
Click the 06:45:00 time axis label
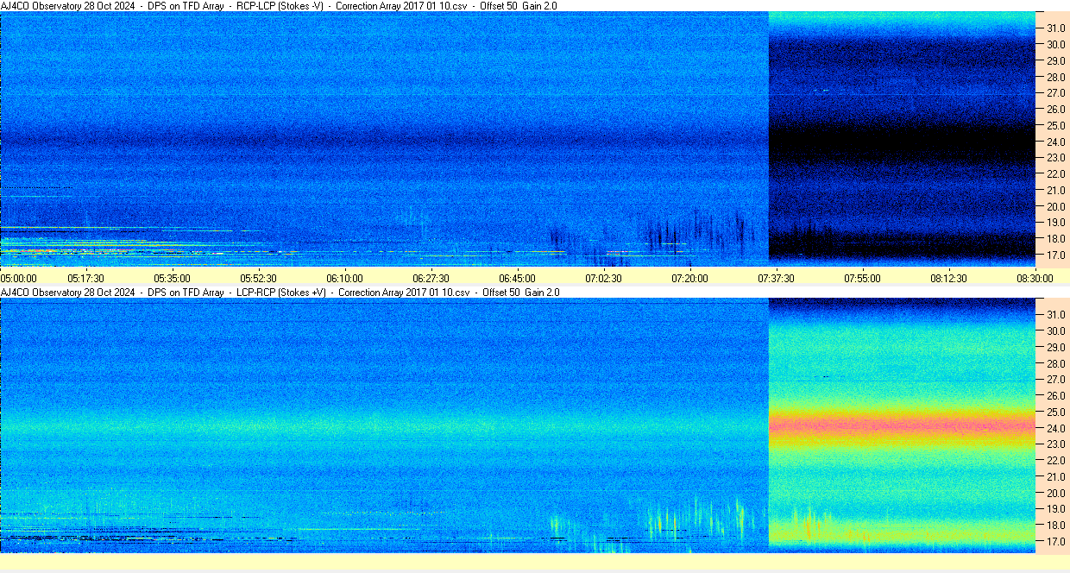[x=517, y=278]
